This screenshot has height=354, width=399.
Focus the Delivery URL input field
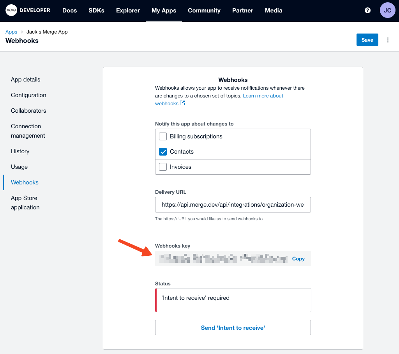233,204
